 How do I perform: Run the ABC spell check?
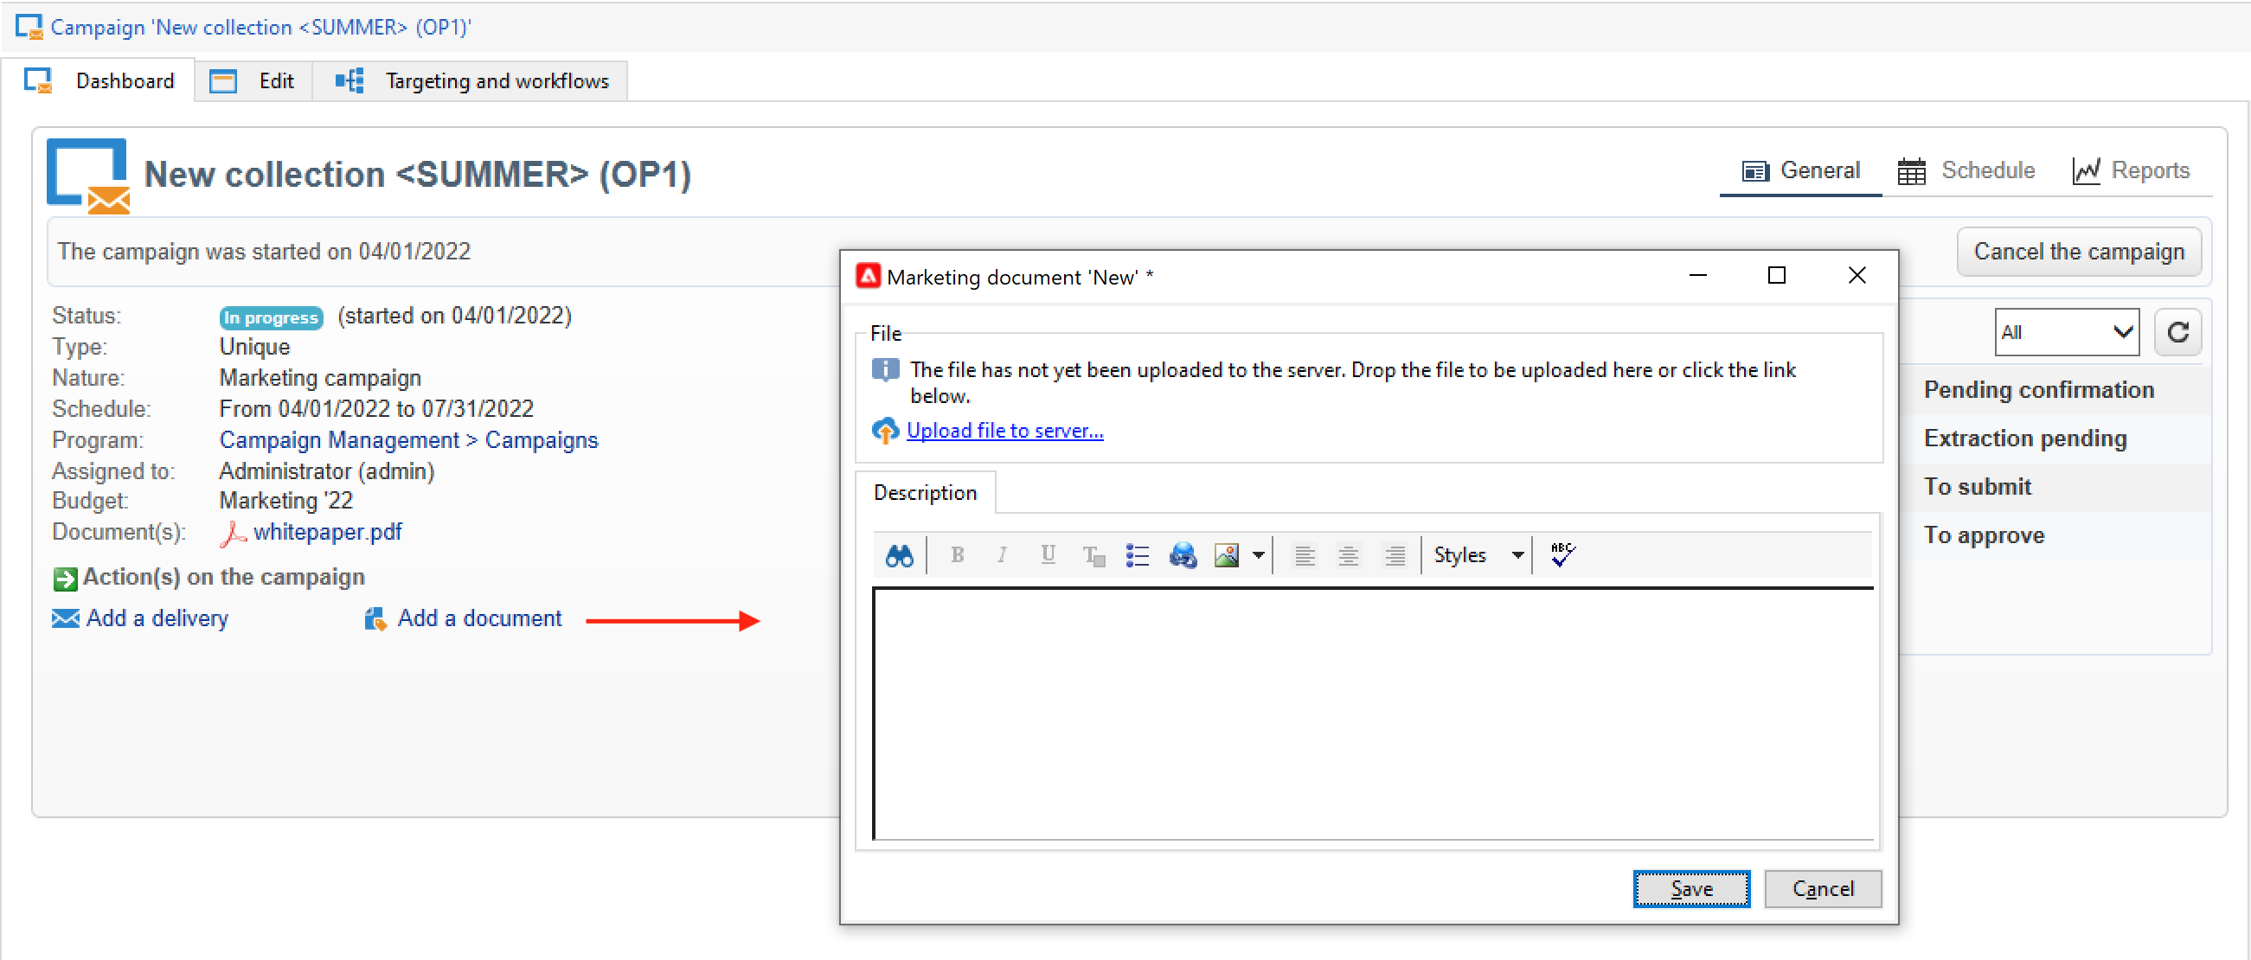coord(1562,554)
